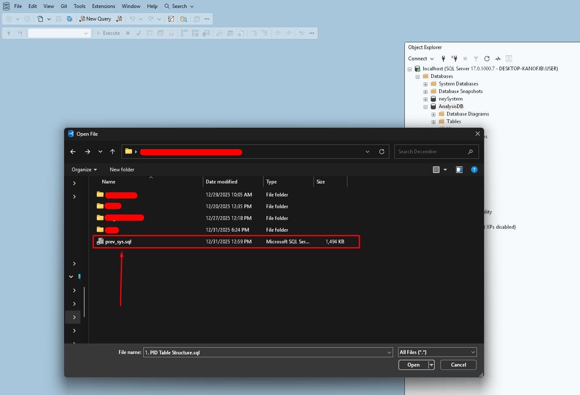Open the Tools menu

pos(80,6)
